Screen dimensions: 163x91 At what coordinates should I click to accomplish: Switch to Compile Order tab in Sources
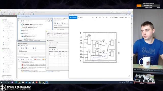[x=37, y=40]
